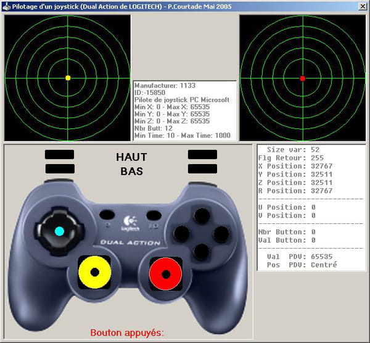This screenshot has height=343, width=370.
Task: Click the 'Nbr Button: 0' line
Action: [x=287, y=232]
